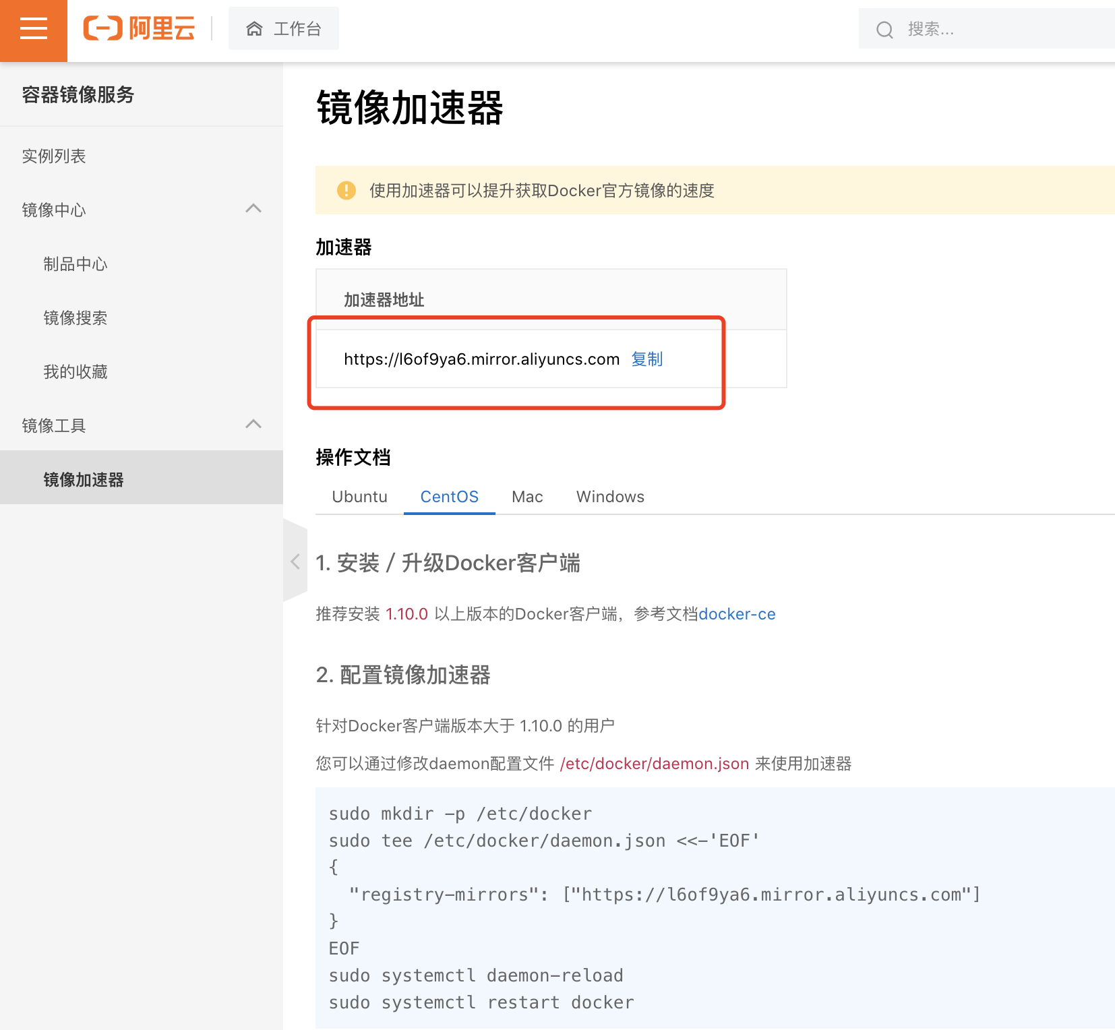Select 镜像中心 in the sidebar
The image size is (1115, 1030).
click(x=54, y=210)
